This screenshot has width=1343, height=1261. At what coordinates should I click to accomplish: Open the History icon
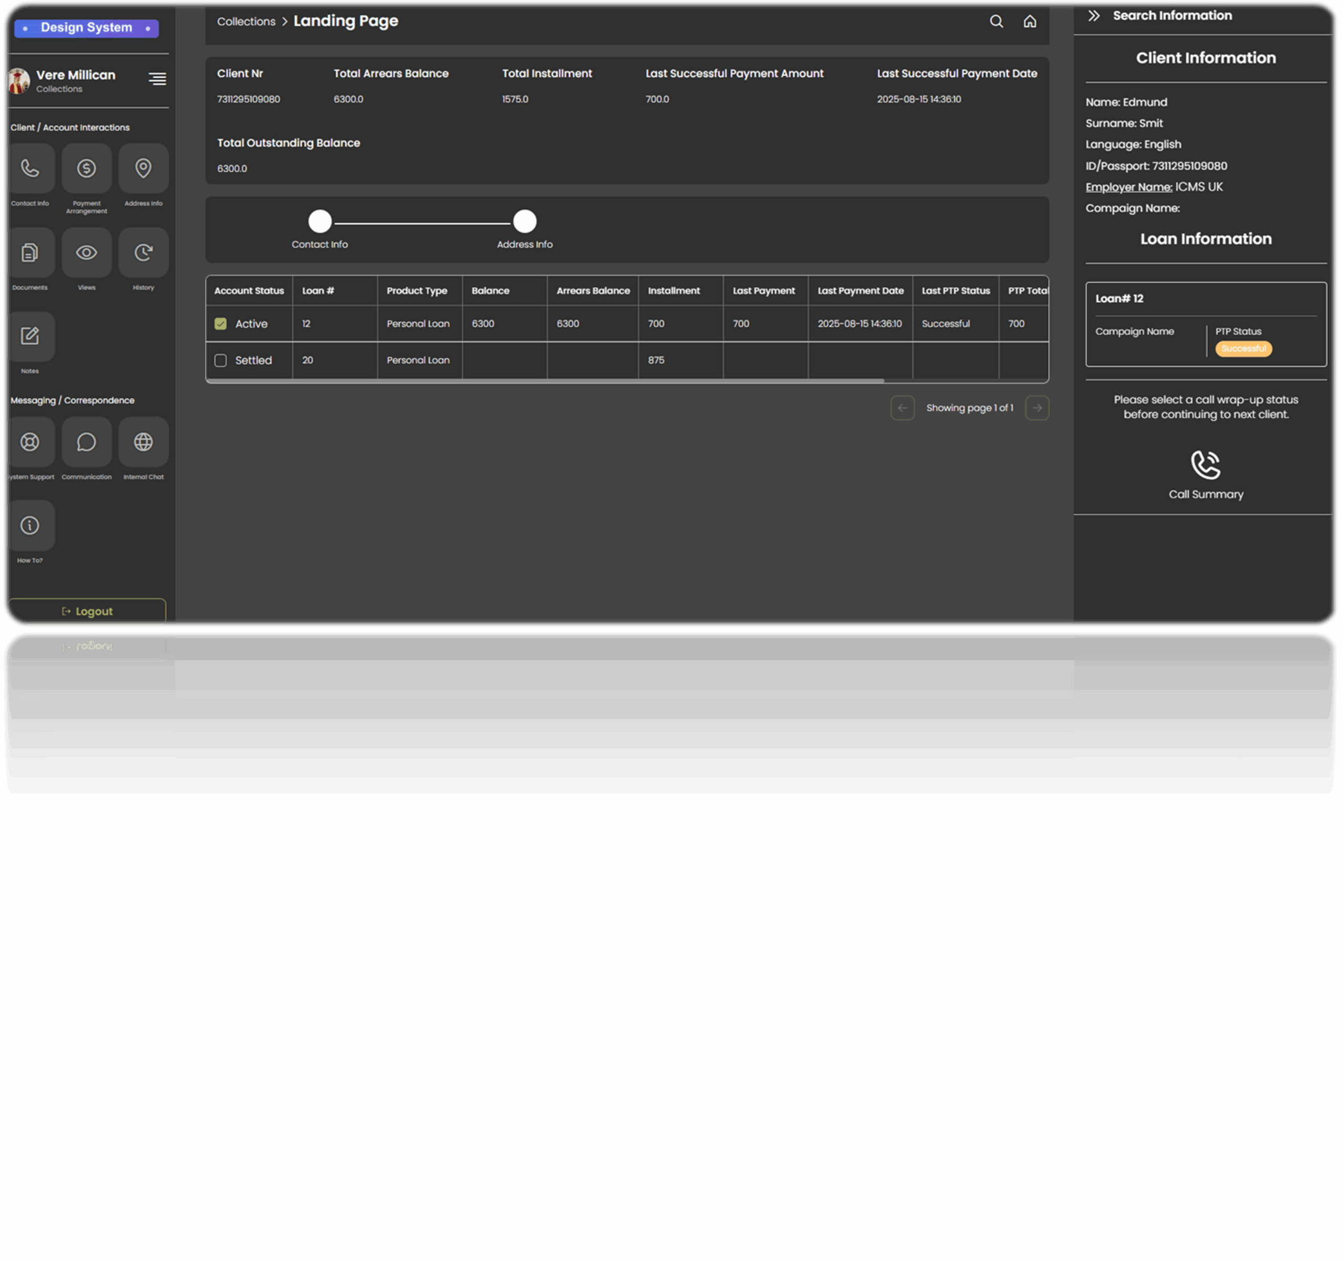pyautogui.click(x=143, y=253)
